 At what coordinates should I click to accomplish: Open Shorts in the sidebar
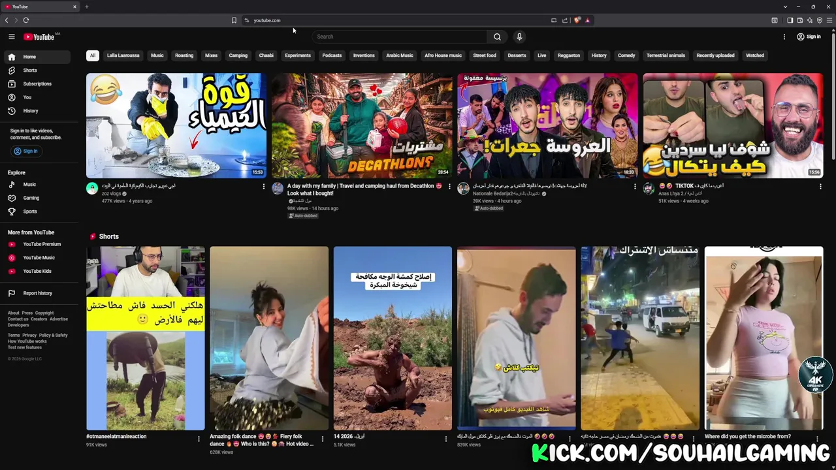coord(37,70)
